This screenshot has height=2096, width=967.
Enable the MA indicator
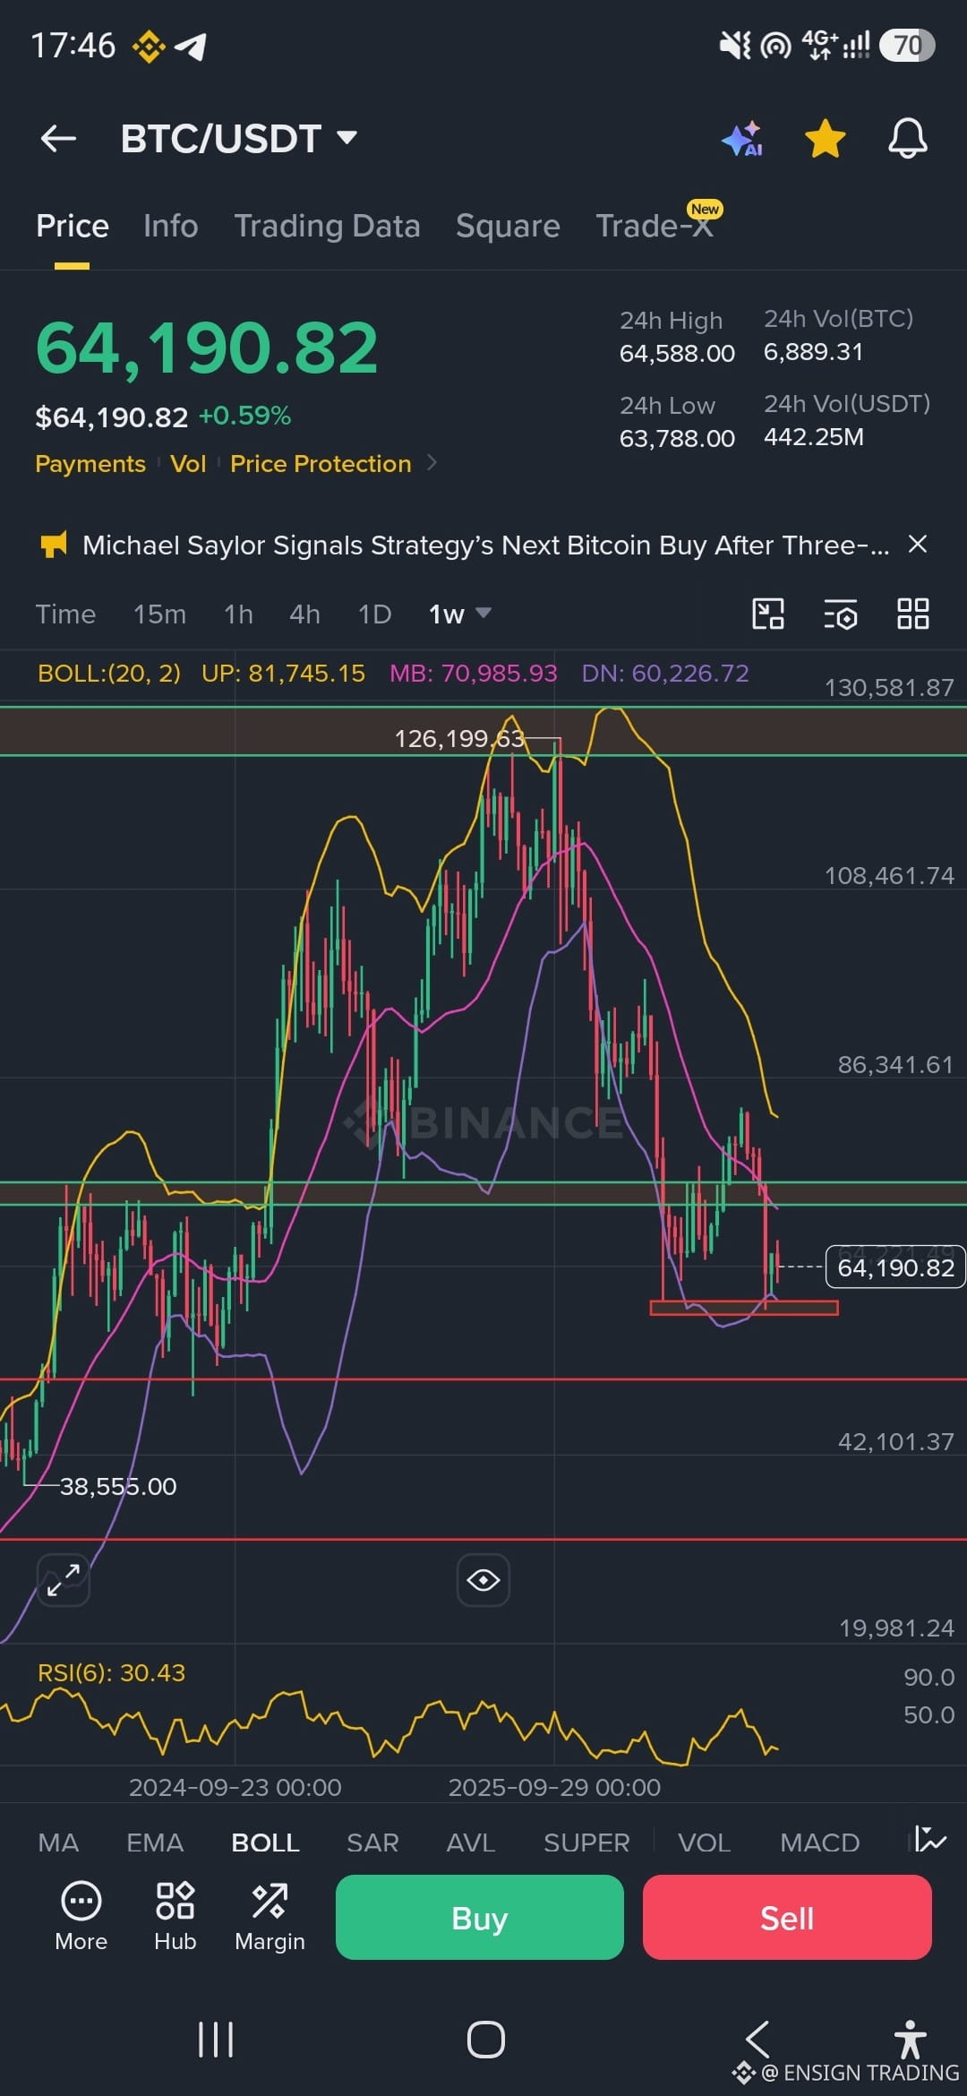(x=58, y=1843)
